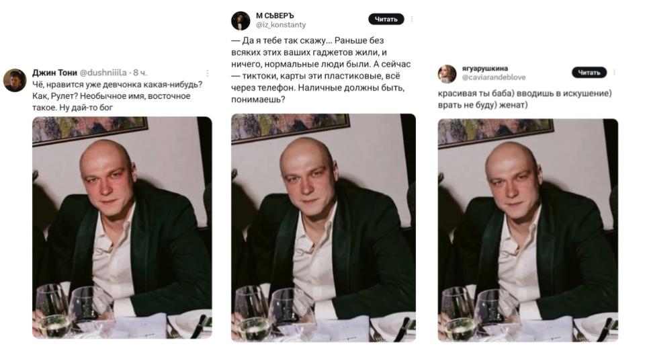Follow ягуарушкина with the Читать button
This screenshot has width=645, height=363.
point(589,73)
